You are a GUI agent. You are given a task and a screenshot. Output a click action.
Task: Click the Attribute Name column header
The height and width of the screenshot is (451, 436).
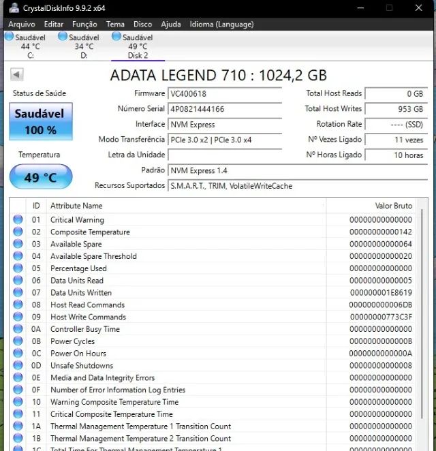click(186, 206)
